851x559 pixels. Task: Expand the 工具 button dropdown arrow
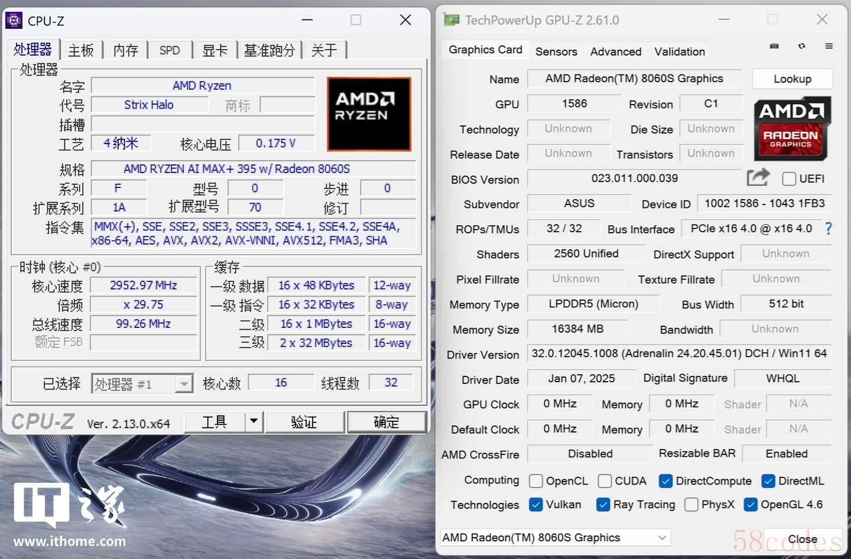(254, 421)
